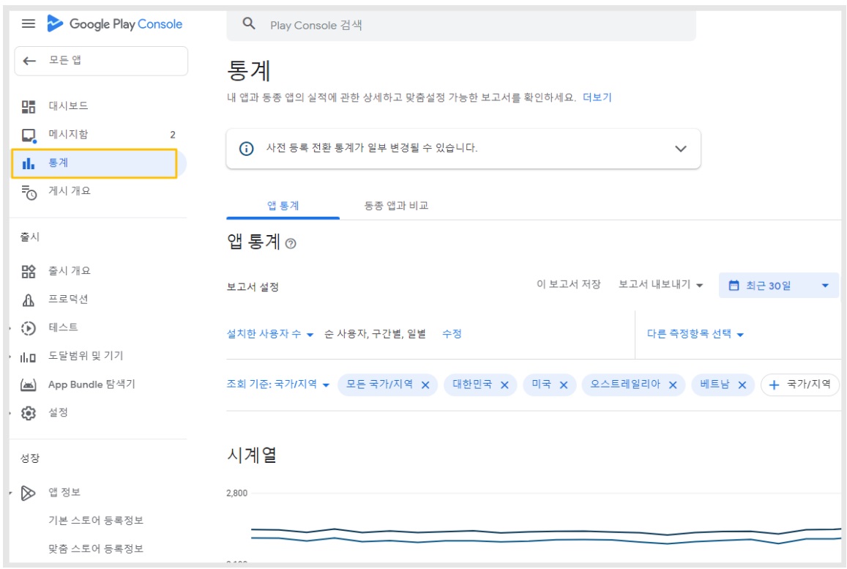
Task: Remove 모든 국가/지역 chip
Action: coord(425,385)
